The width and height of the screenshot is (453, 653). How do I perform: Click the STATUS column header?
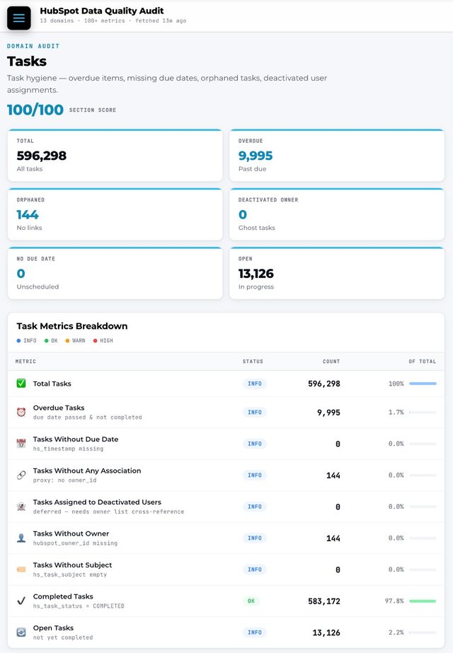[253, 362]
